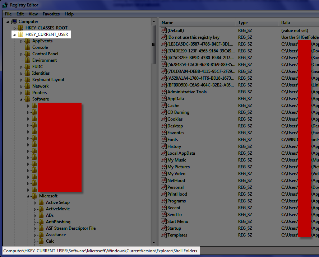Viewport: 319px width, 257px height.
Task: Click the string icon beside History
Action: click(164, 146)
